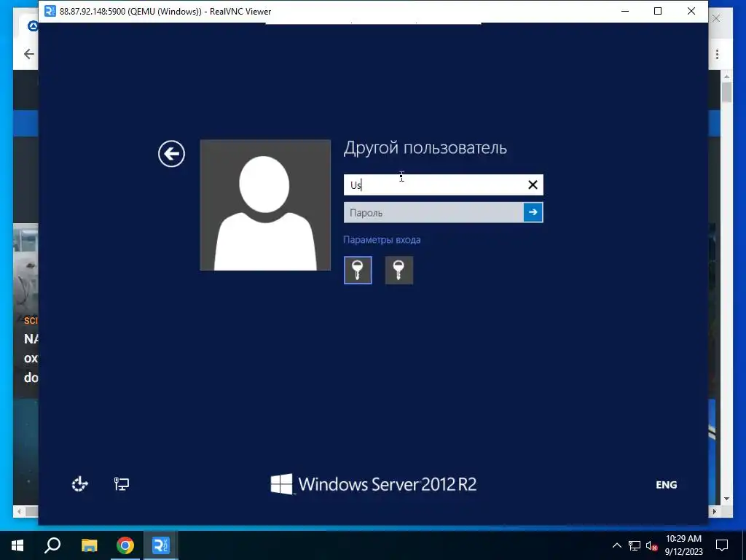Open the browser three-dot menu
The height and width of the screenshot is (560, 746).
click(x=717, y=54)
